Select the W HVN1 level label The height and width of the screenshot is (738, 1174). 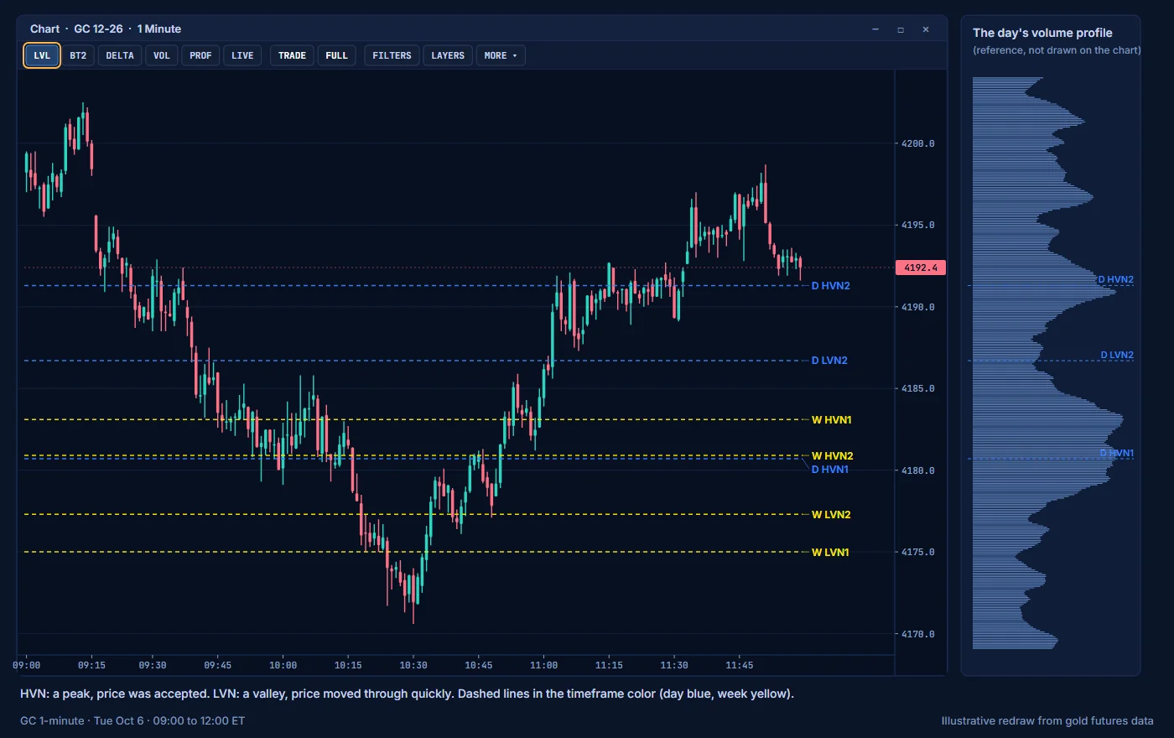pos(831,419)
